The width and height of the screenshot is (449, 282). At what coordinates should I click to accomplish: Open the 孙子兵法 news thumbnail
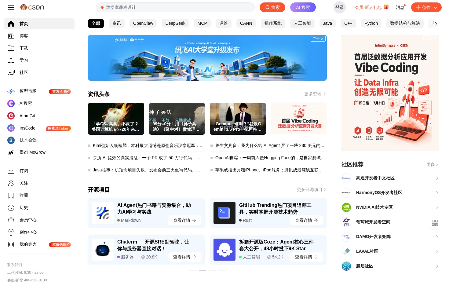click(177, 119)
